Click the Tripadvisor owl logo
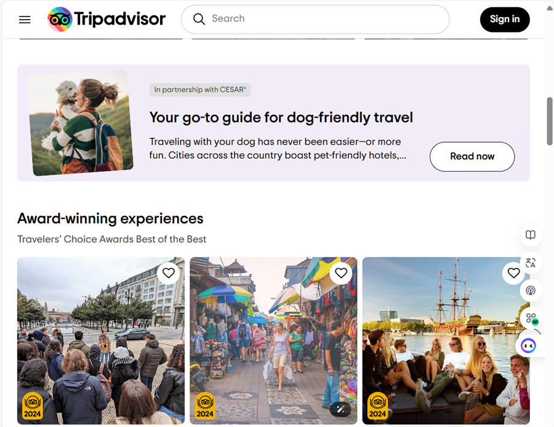The width and height of the screenshot is (554, 427). 60,19
